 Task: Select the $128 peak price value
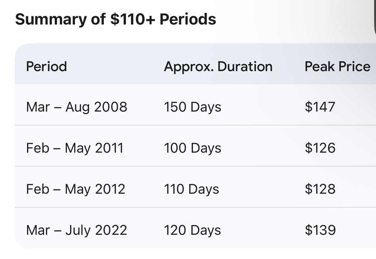tap(320, 189)
